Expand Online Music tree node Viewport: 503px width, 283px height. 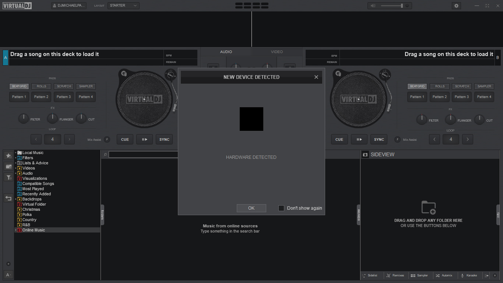pos(15,230)
